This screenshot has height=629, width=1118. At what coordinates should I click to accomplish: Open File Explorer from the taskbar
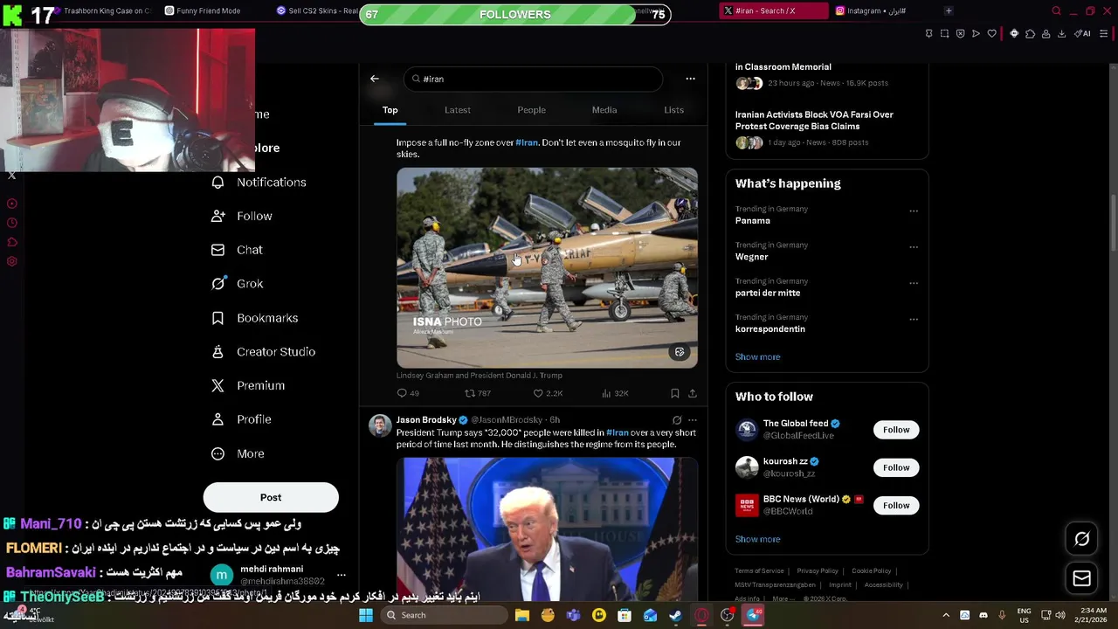pos(522,615)
